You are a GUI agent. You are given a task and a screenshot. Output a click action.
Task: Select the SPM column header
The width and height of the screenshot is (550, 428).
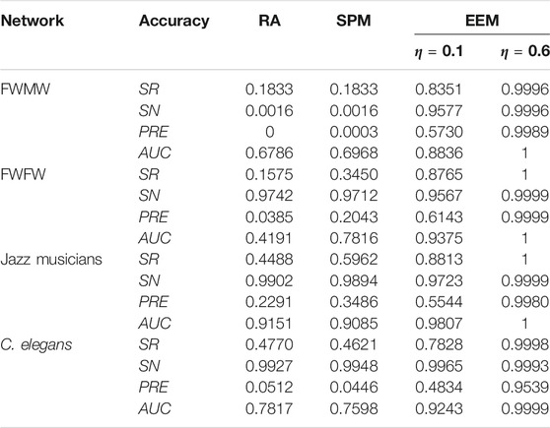tap(354, 21)
